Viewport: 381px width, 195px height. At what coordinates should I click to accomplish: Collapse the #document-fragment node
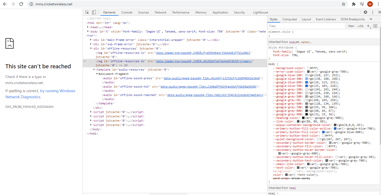point(97,74)
